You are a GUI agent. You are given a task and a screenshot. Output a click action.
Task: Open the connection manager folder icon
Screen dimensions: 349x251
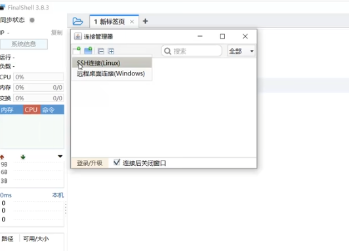click(77, 22)
